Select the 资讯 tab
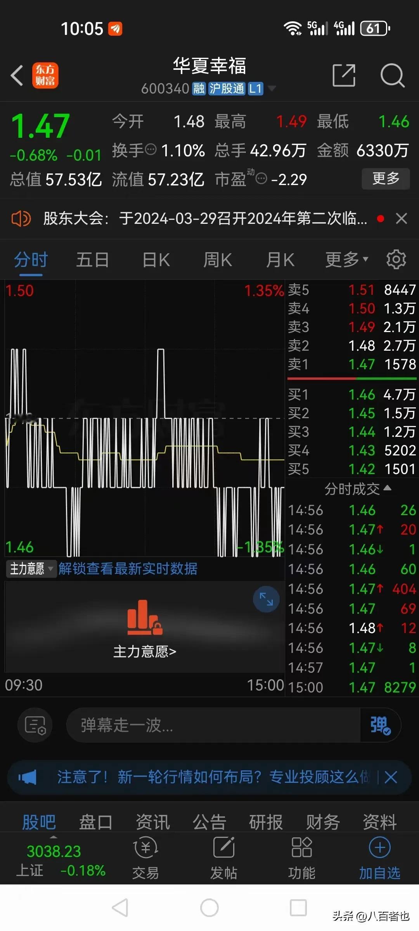Viewport: 419px width, 931px height. tap(152, 822)
